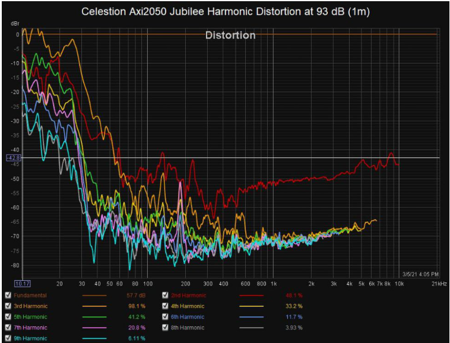Hide the 6th Harmonic trace checkbox
This screenshot has height=343, width=450.
coord(165,317)
